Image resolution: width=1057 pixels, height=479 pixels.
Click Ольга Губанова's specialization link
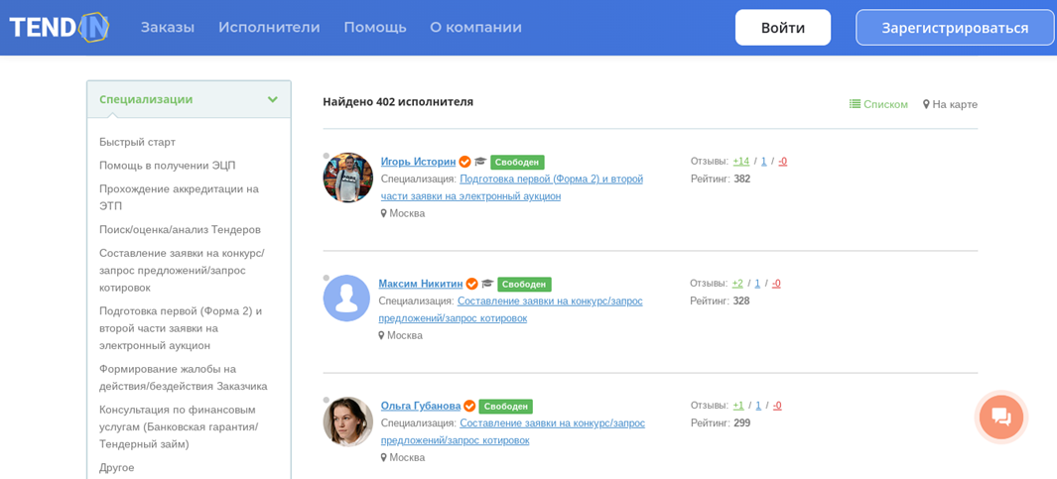pyautogui.click(x=513, y=431)
